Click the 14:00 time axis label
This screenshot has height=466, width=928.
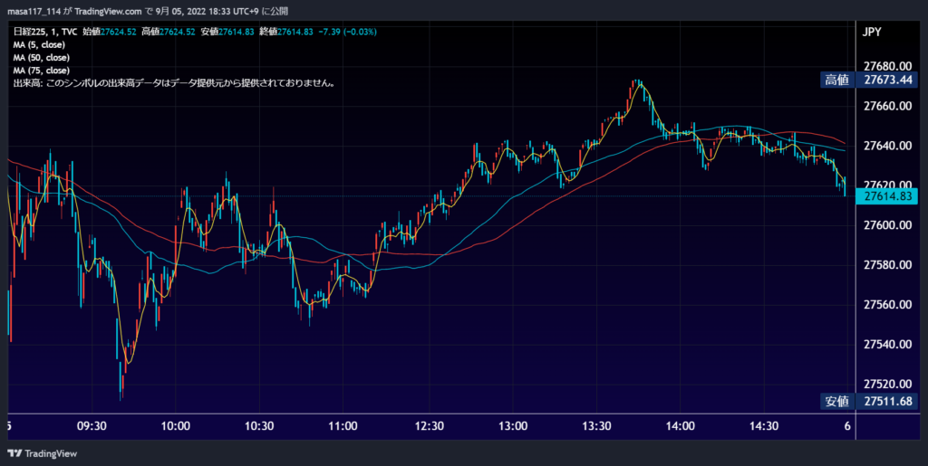pos(680,426)
